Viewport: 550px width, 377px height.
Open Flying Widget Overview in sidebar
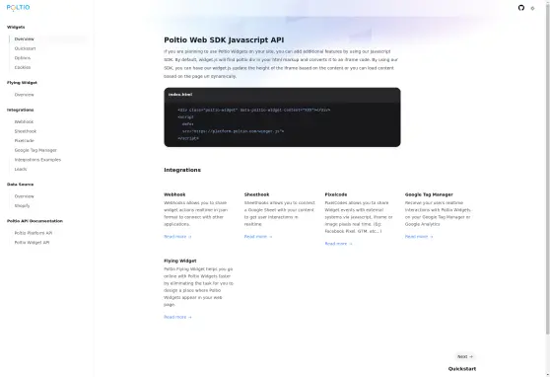click(25, 95)
